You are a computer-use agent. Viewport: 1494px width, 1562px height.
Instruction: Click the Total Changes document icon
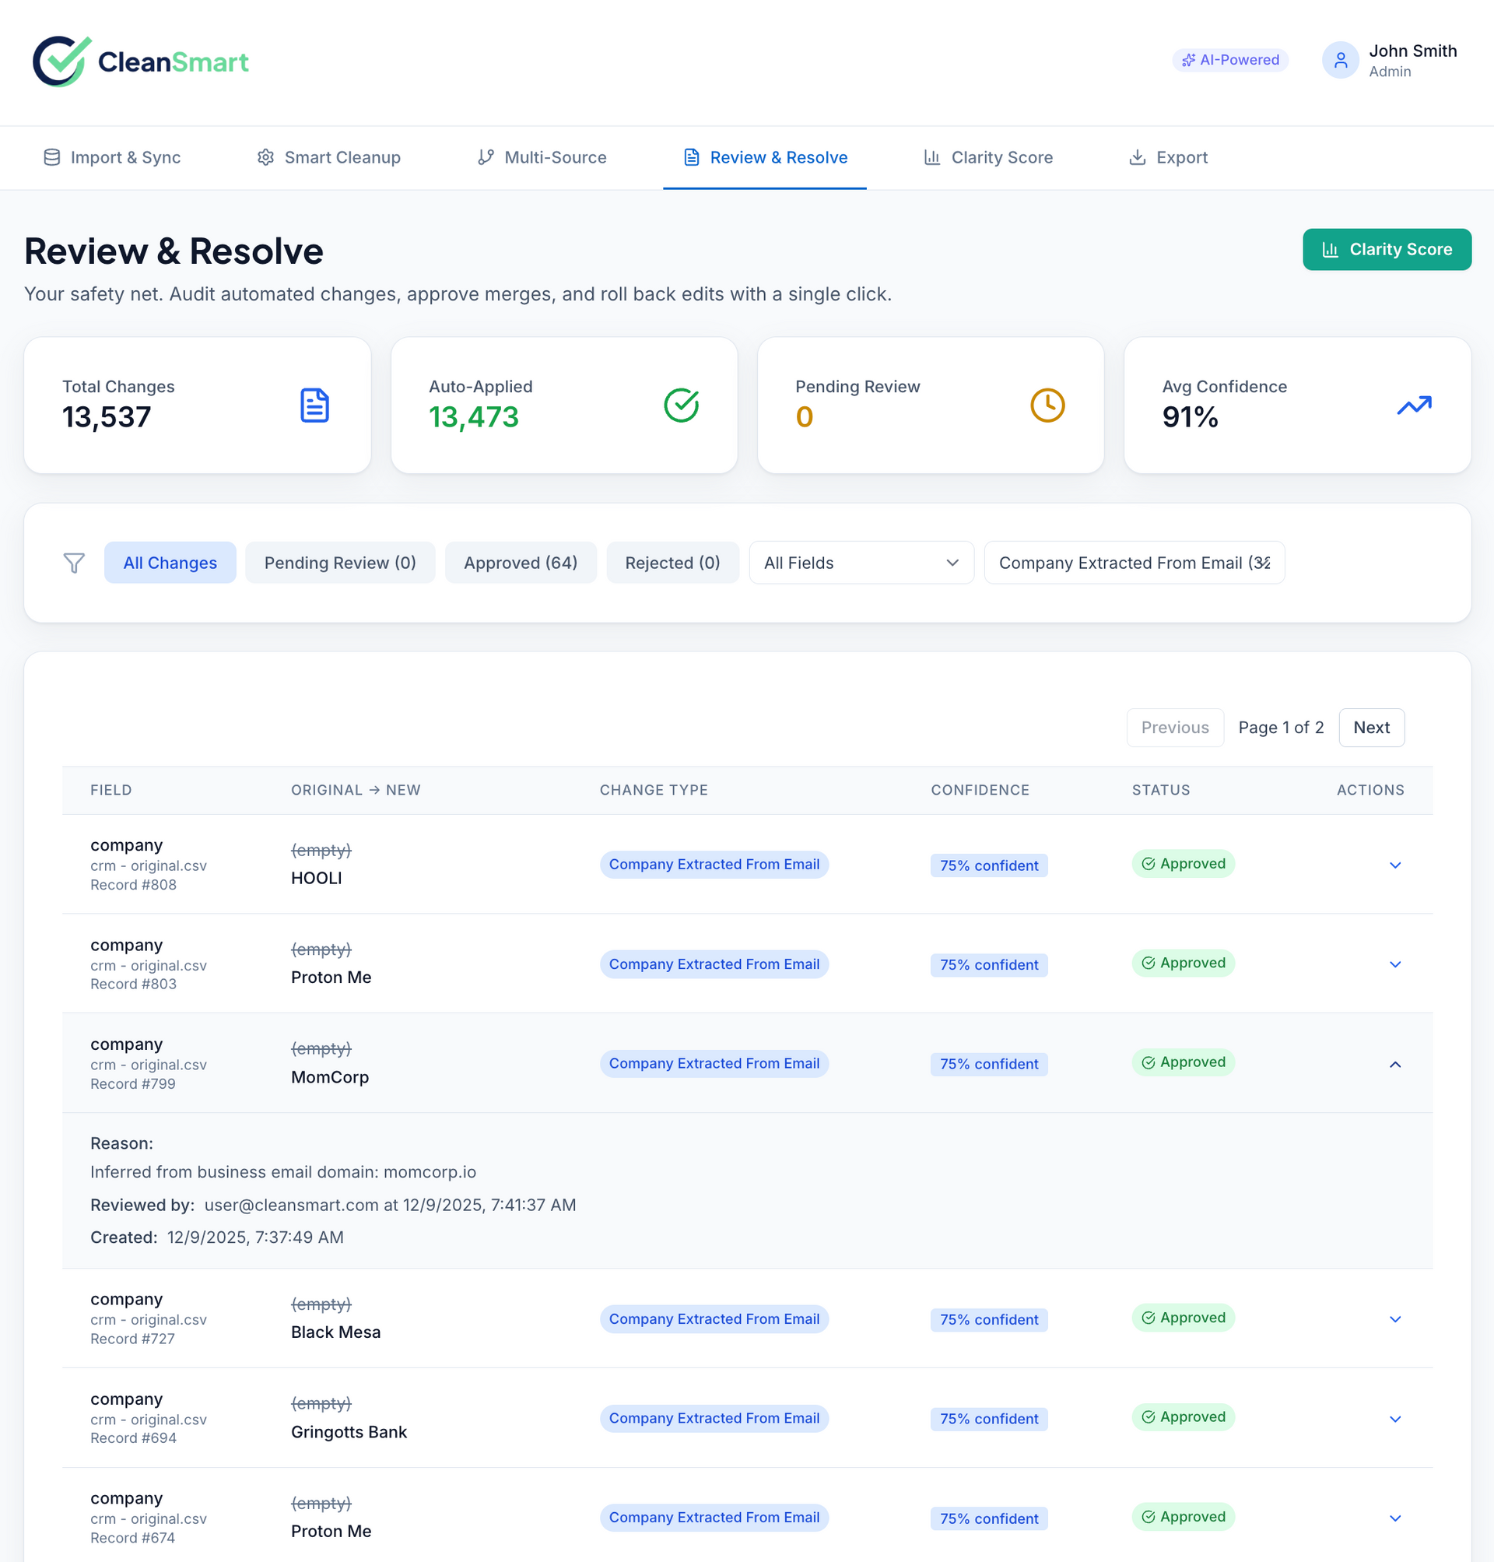coord(314,405)
